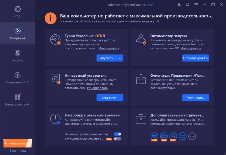The height and width of the screenshot is (155, 226).
Task: Click the Настройка в реальном времени heading
Action: 92,115
